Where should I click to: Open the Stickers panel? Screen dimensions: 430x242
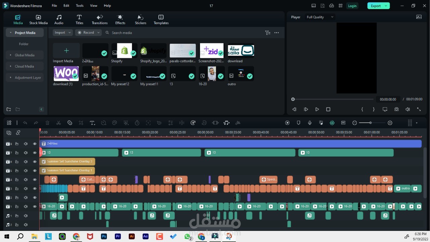pos(140,19)
